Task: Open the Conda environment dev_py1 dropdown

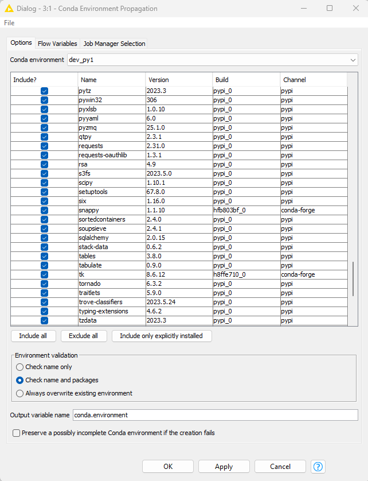Action: click(212, 60)
